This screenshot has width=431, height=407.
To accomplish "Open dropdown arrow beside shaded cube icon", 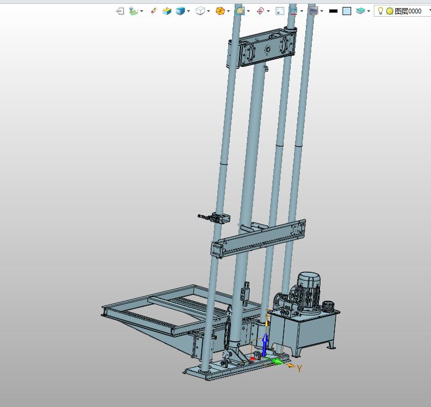I will (x=189, y=11).
